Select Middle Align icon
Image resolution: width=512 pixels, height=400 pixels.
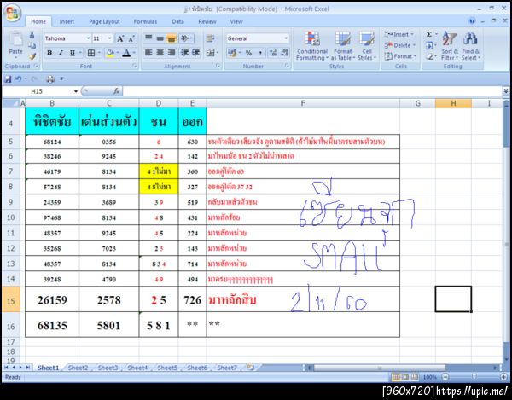coord(160,38)
